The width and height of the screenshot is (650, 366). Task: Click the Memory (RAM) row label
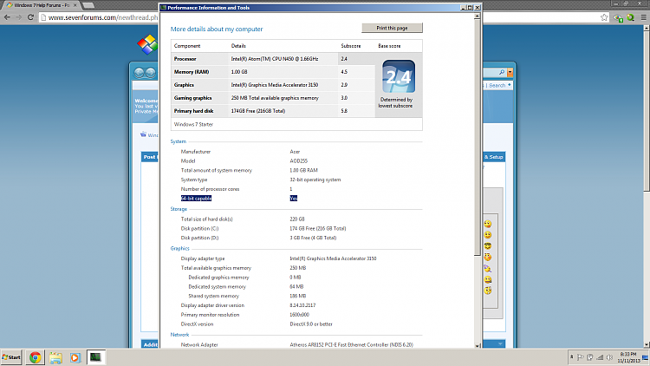pyautogui.click(x=192, y=72)
